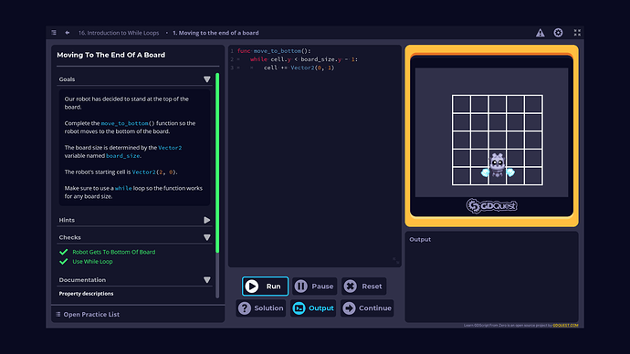Click the arrow icon beside Continue

point(349,308)
